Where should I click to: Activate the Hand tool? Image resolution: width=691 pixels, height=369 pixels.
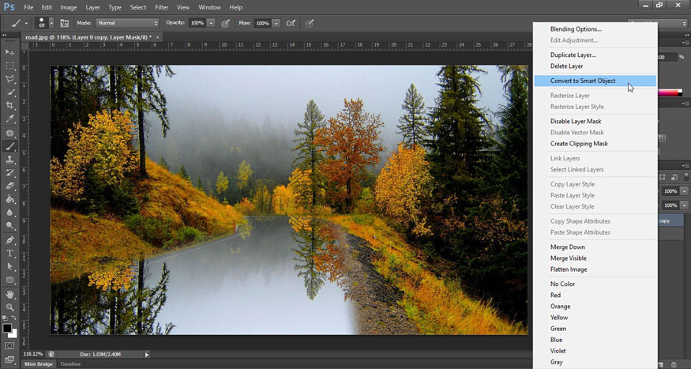point(10,293)
